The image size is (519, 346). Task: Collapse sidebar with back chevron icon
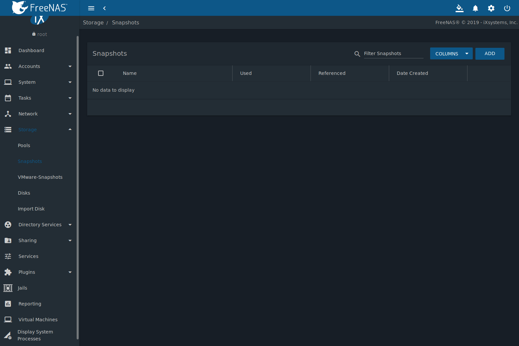(104, 8)
